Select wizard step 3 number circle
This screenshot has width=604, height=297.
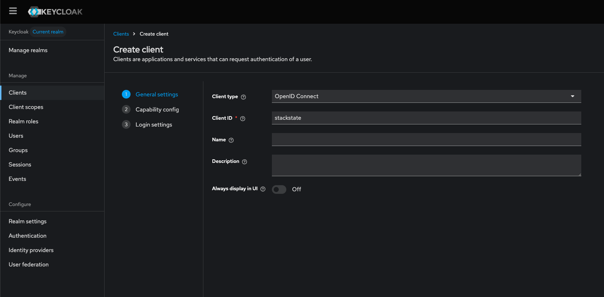click(126, 124)
